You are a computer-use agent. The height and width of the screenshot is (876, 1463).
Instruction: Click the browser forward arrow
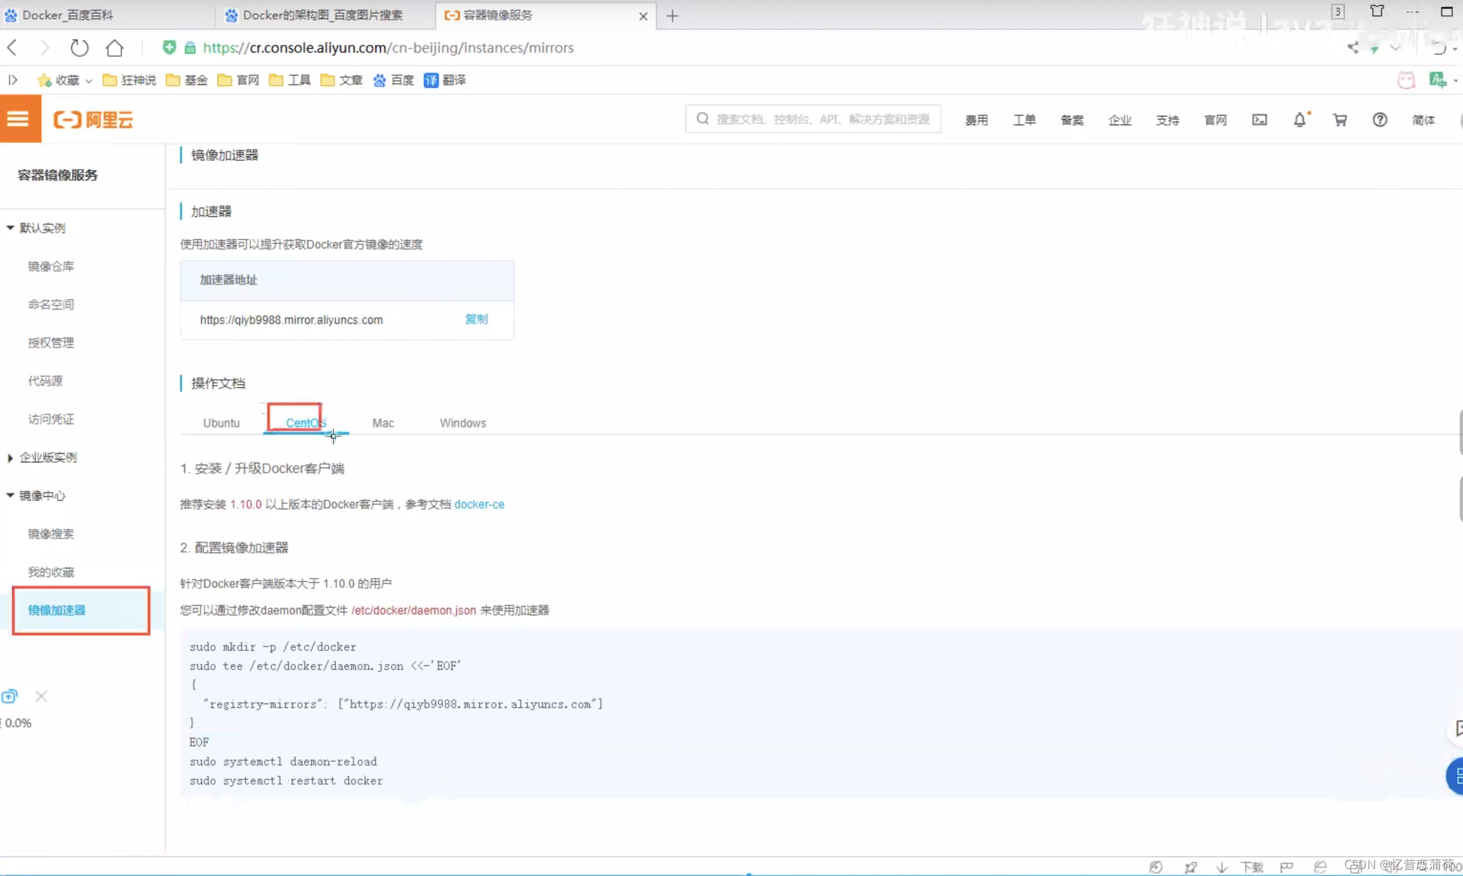coord(44,47)
